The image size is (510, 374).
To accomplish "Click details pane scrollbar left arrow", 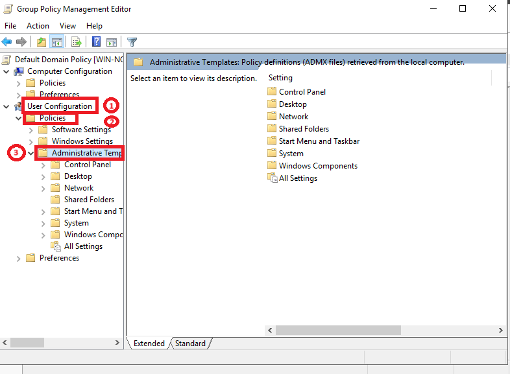I will click(270, 330).
